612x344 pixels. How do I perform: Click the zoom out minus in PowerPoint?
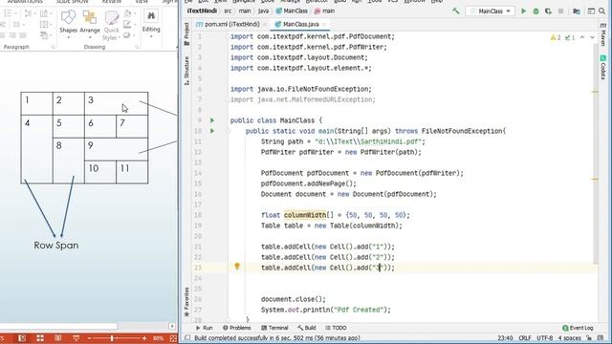tap(89, 338)
